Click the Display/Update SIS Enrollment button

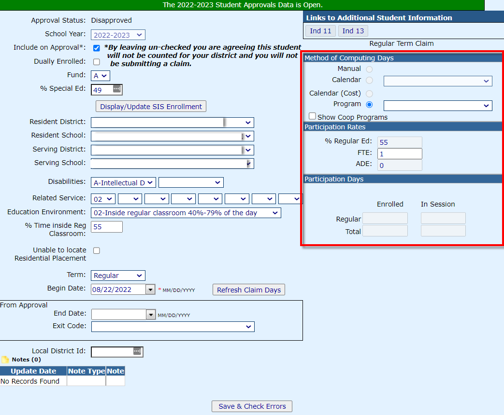pos(151,107)
